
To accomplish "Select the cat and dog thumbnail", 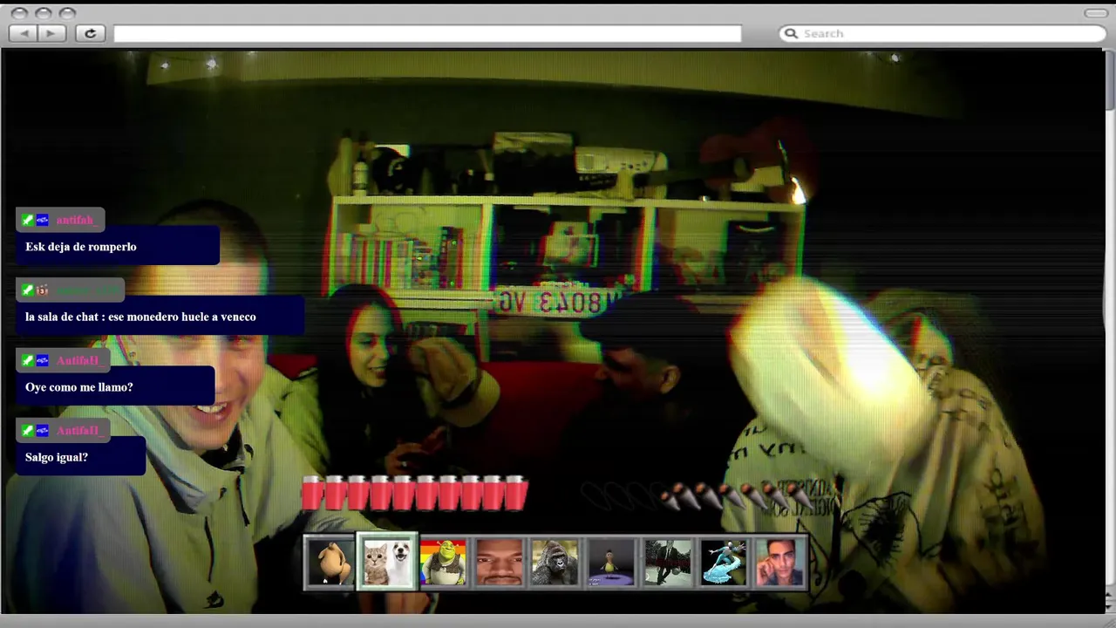I will (387, 562).
